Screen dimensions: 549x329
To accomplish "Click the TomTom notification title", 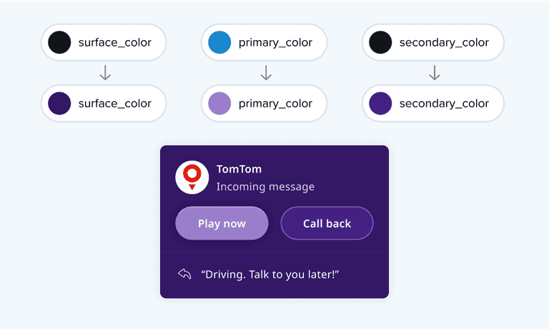I will pos(239,170).
